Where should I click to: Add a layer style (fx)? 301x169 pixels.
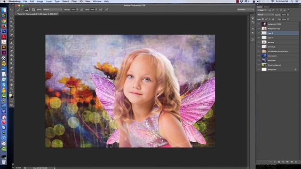275,162
